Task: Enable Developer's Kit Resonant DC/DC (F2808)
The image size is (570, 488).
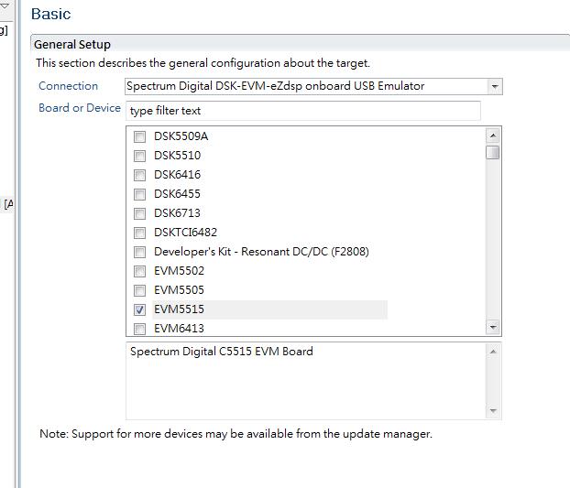Action: 139,252
